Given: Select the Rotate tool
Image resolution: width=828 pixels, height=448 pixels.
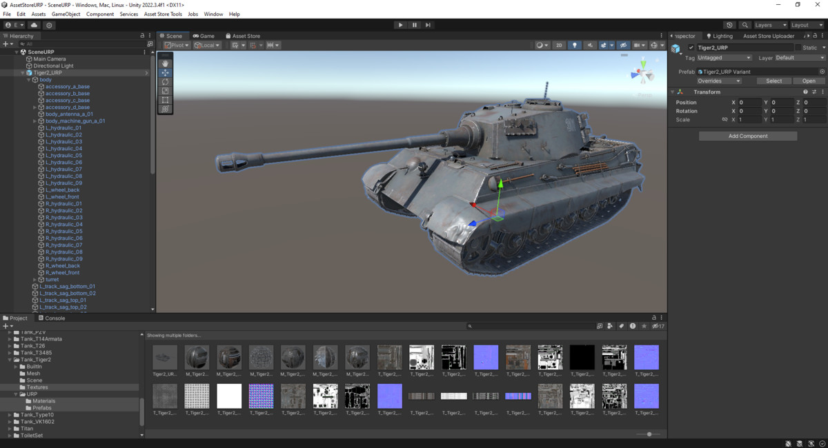Looking at the screenshot, I should pyautogui.click(x=164, y=81).
